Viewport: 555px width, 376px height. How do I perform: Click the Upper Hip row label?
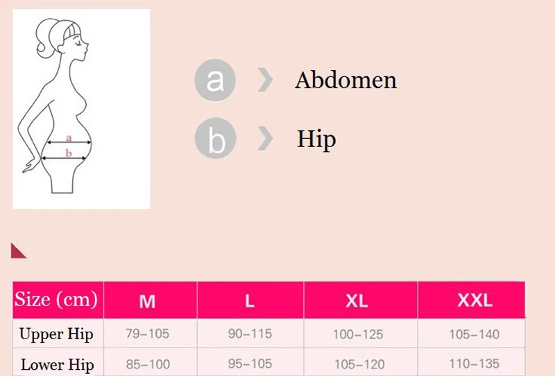(56, 334)
